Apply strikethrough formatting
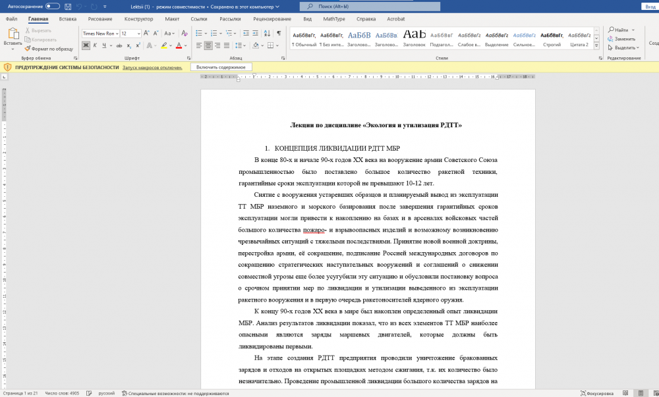The image size is (659, 397). pyautogui.click(x=119, y=45)
